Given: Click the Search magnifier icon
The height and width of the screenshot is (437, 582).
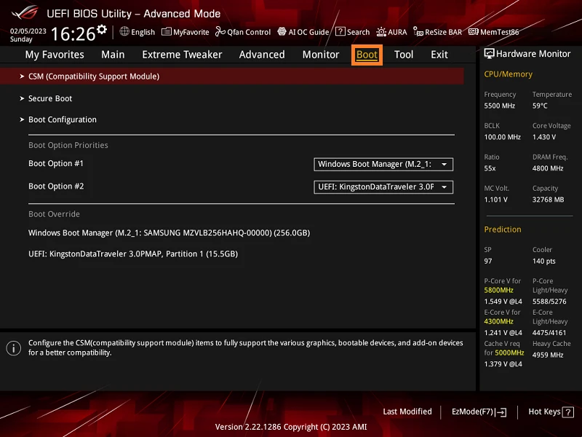Looking at the screenshot, I should pos(340,32).
